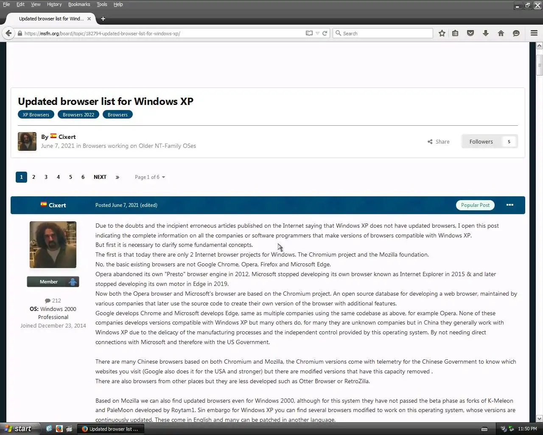
Task: Open the History menu
Action: click(x=54, y=4)
